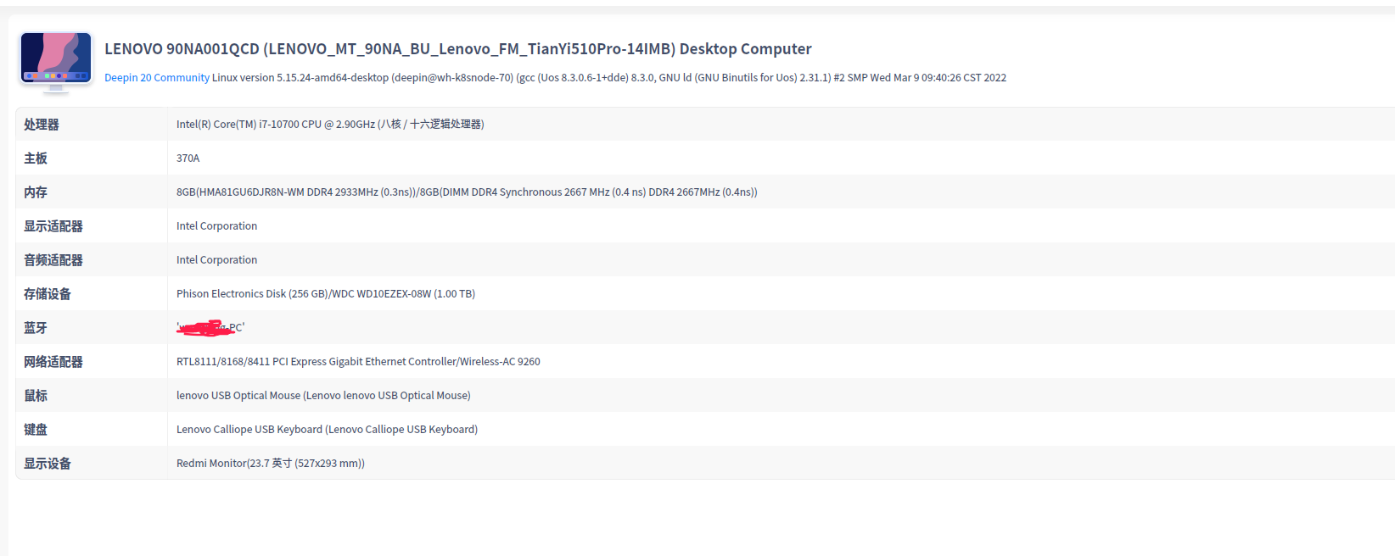Click the 网络适配器 row label
This screenshot has height=556, width=1395.
53,362
